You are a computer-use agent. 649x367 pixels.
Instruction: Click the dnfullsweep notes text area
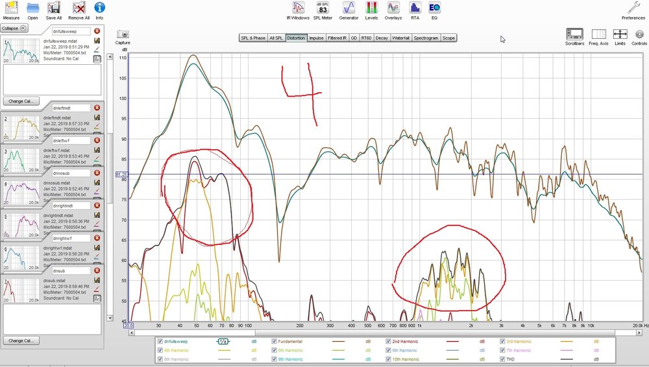click(52, 80)
